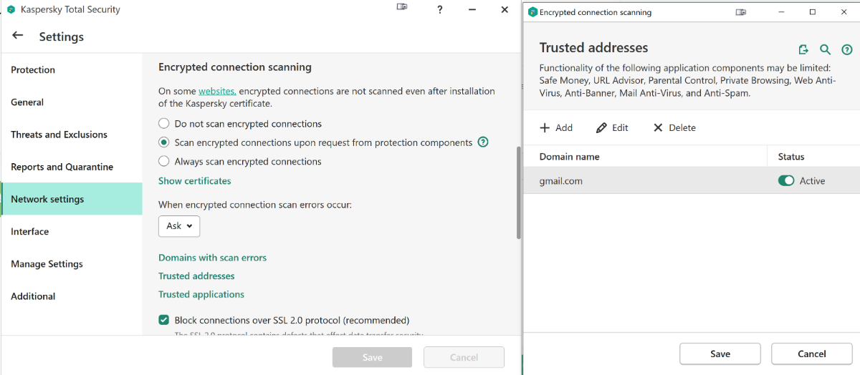Delete the selected trusted address
This screenshot has height=375, width=860.
point(674,127)
